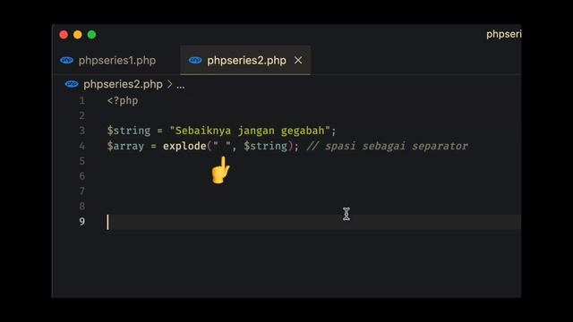Place cursor on empty line 7
Viewport: 573px width, 322px height.
click(313, 191)
